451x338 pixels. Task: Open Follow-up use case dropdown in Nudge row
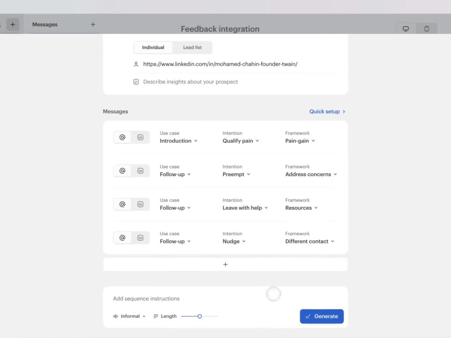pos(175,242)
